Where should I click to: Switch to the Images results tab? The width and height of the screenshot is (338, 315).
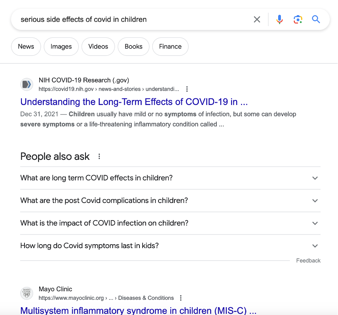[x=61, y=46]
